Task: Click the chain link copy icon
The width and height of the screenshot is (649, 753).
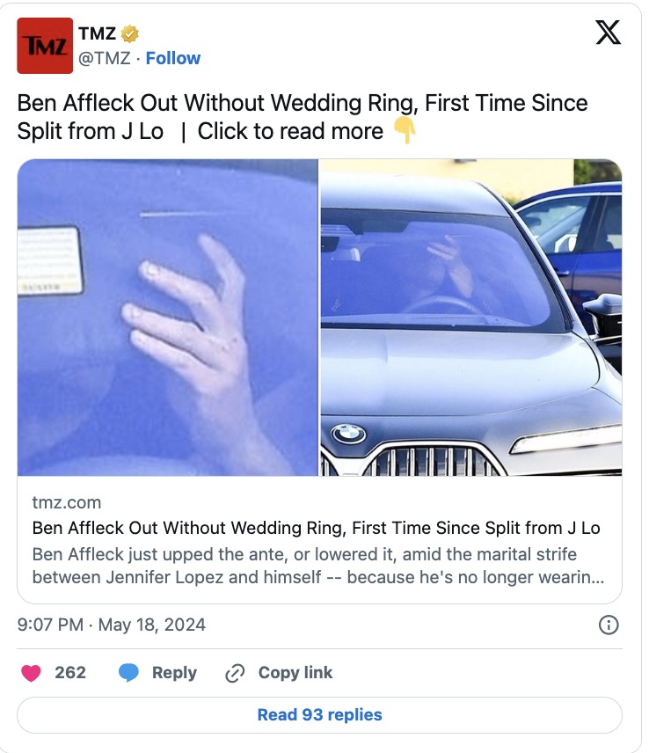Action: [235, 673]
